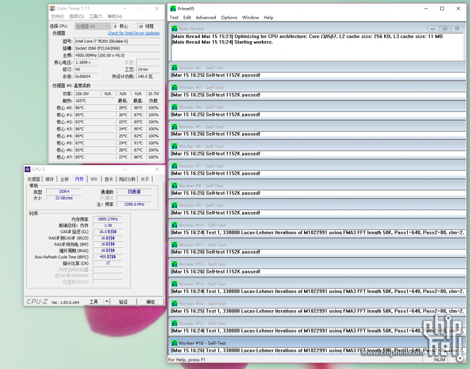
Task: Switch to CPU-Z 显卡 tab
Action: coord(108,179)
